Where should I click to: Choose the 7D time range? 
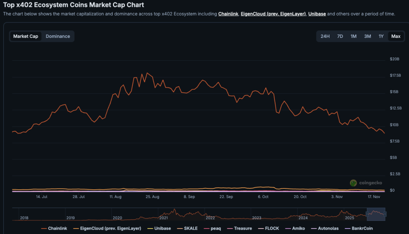pyautogui.click(x=340, y=36)
